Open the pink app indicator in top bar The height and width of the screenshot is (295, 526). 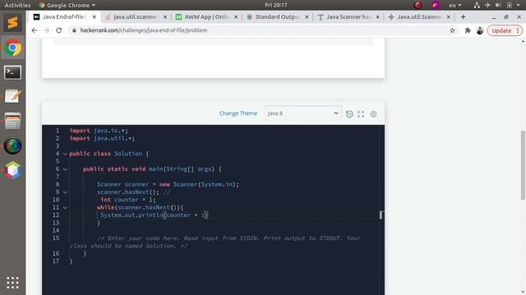point(436,5)
